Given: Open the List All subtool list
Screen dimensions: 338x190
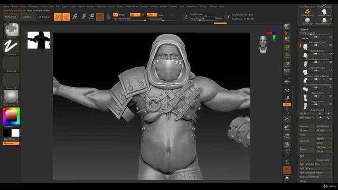Looking at the screenshot, I should click(x=307, y=113).
